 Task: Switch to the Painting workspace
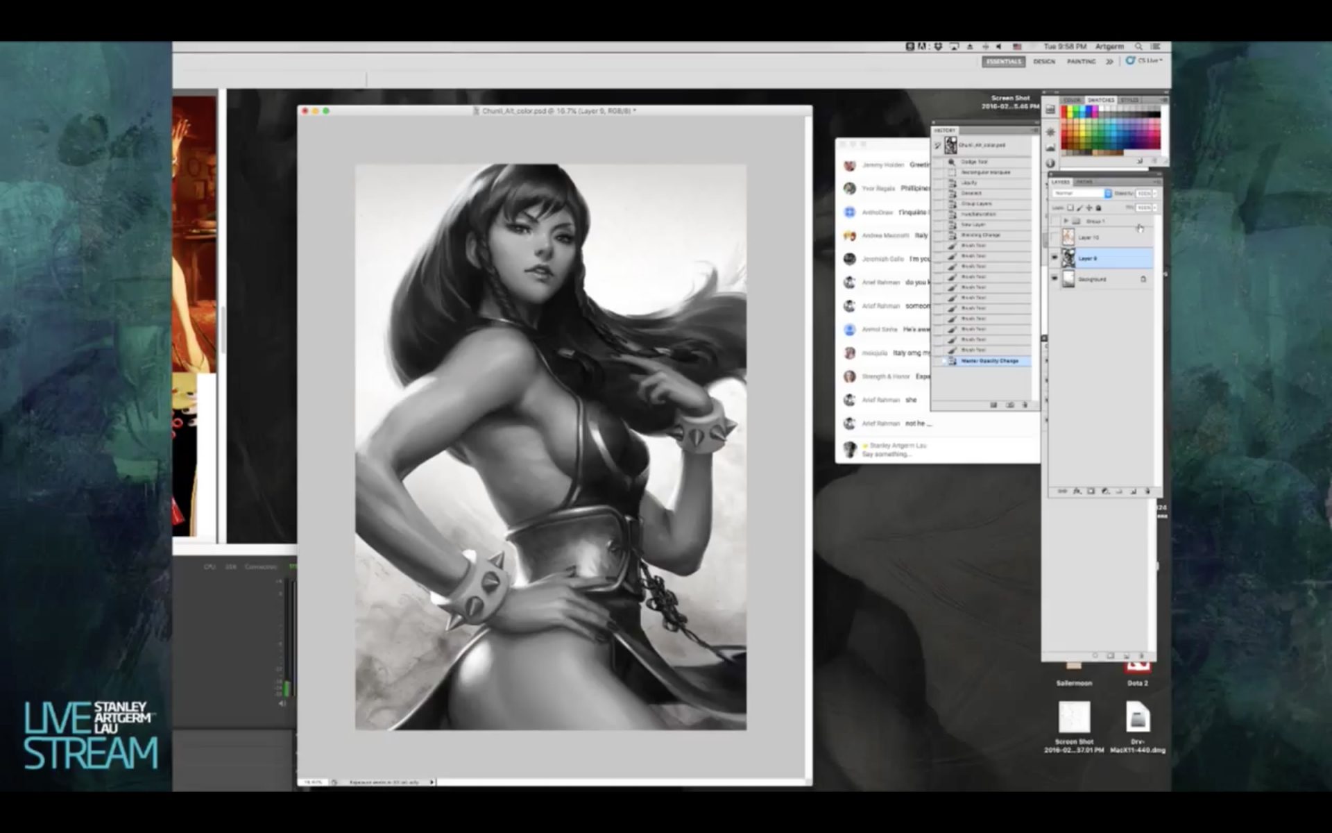pos(1081,62)
